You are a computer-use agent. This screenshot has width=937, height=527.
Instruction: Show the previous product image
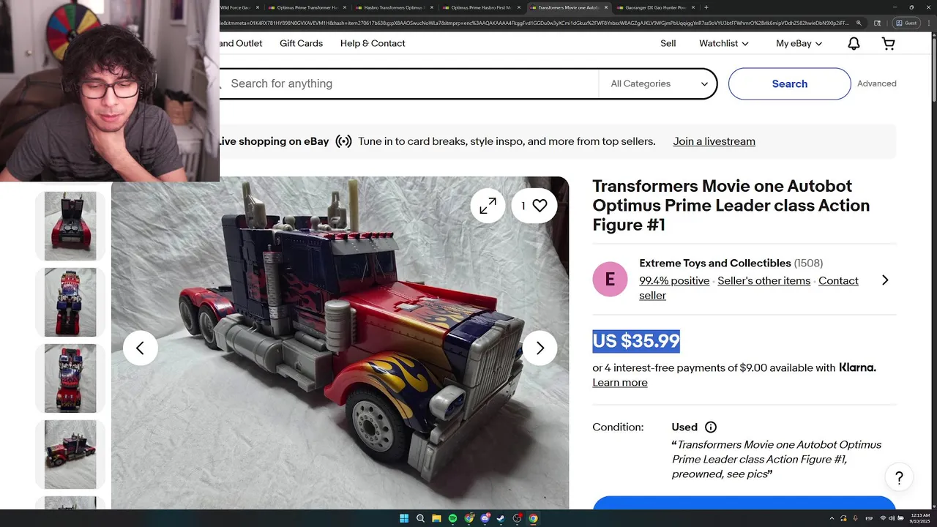141,348
